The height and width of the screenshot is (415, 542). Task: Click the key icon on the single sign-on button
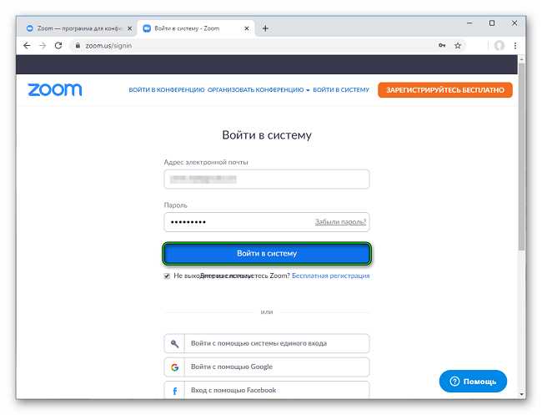pos(174,343)
